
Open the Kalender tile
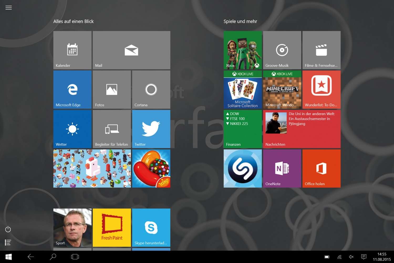(x=72, y=50)
